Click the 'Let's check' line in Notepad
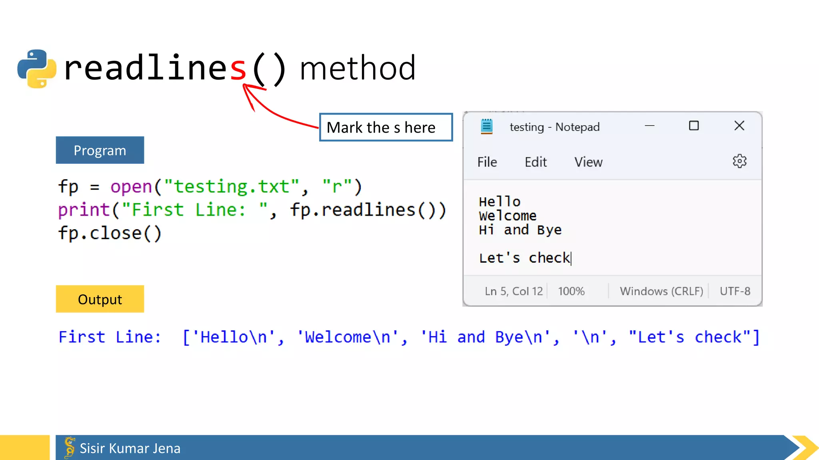This screenshot has height=460, width=819. coord(525,258)
